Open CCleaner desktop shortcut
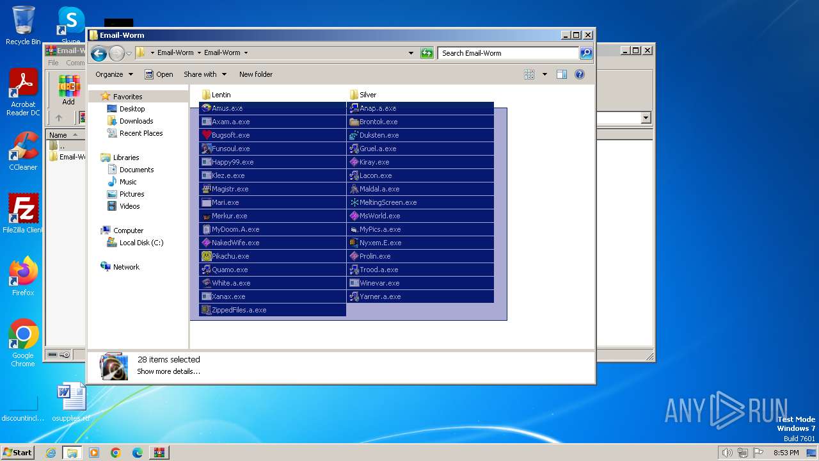Viewport: 819px width, 461px height. pos(23,151)
